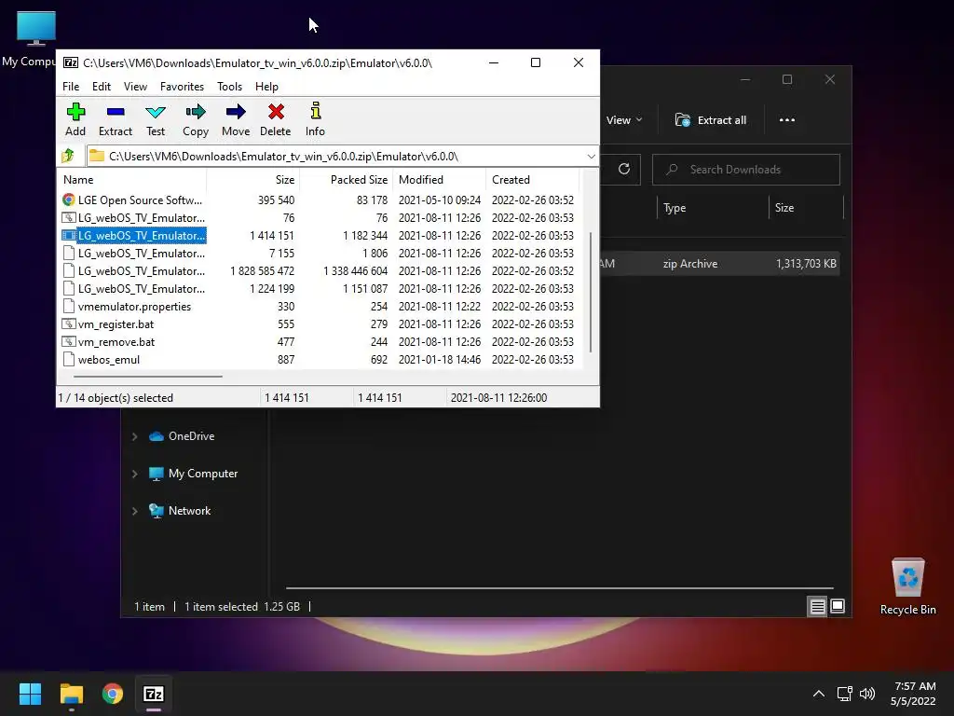Click the 7-Zip vertical scrollbar
954x716 pixels.
(x=590, y=292)
